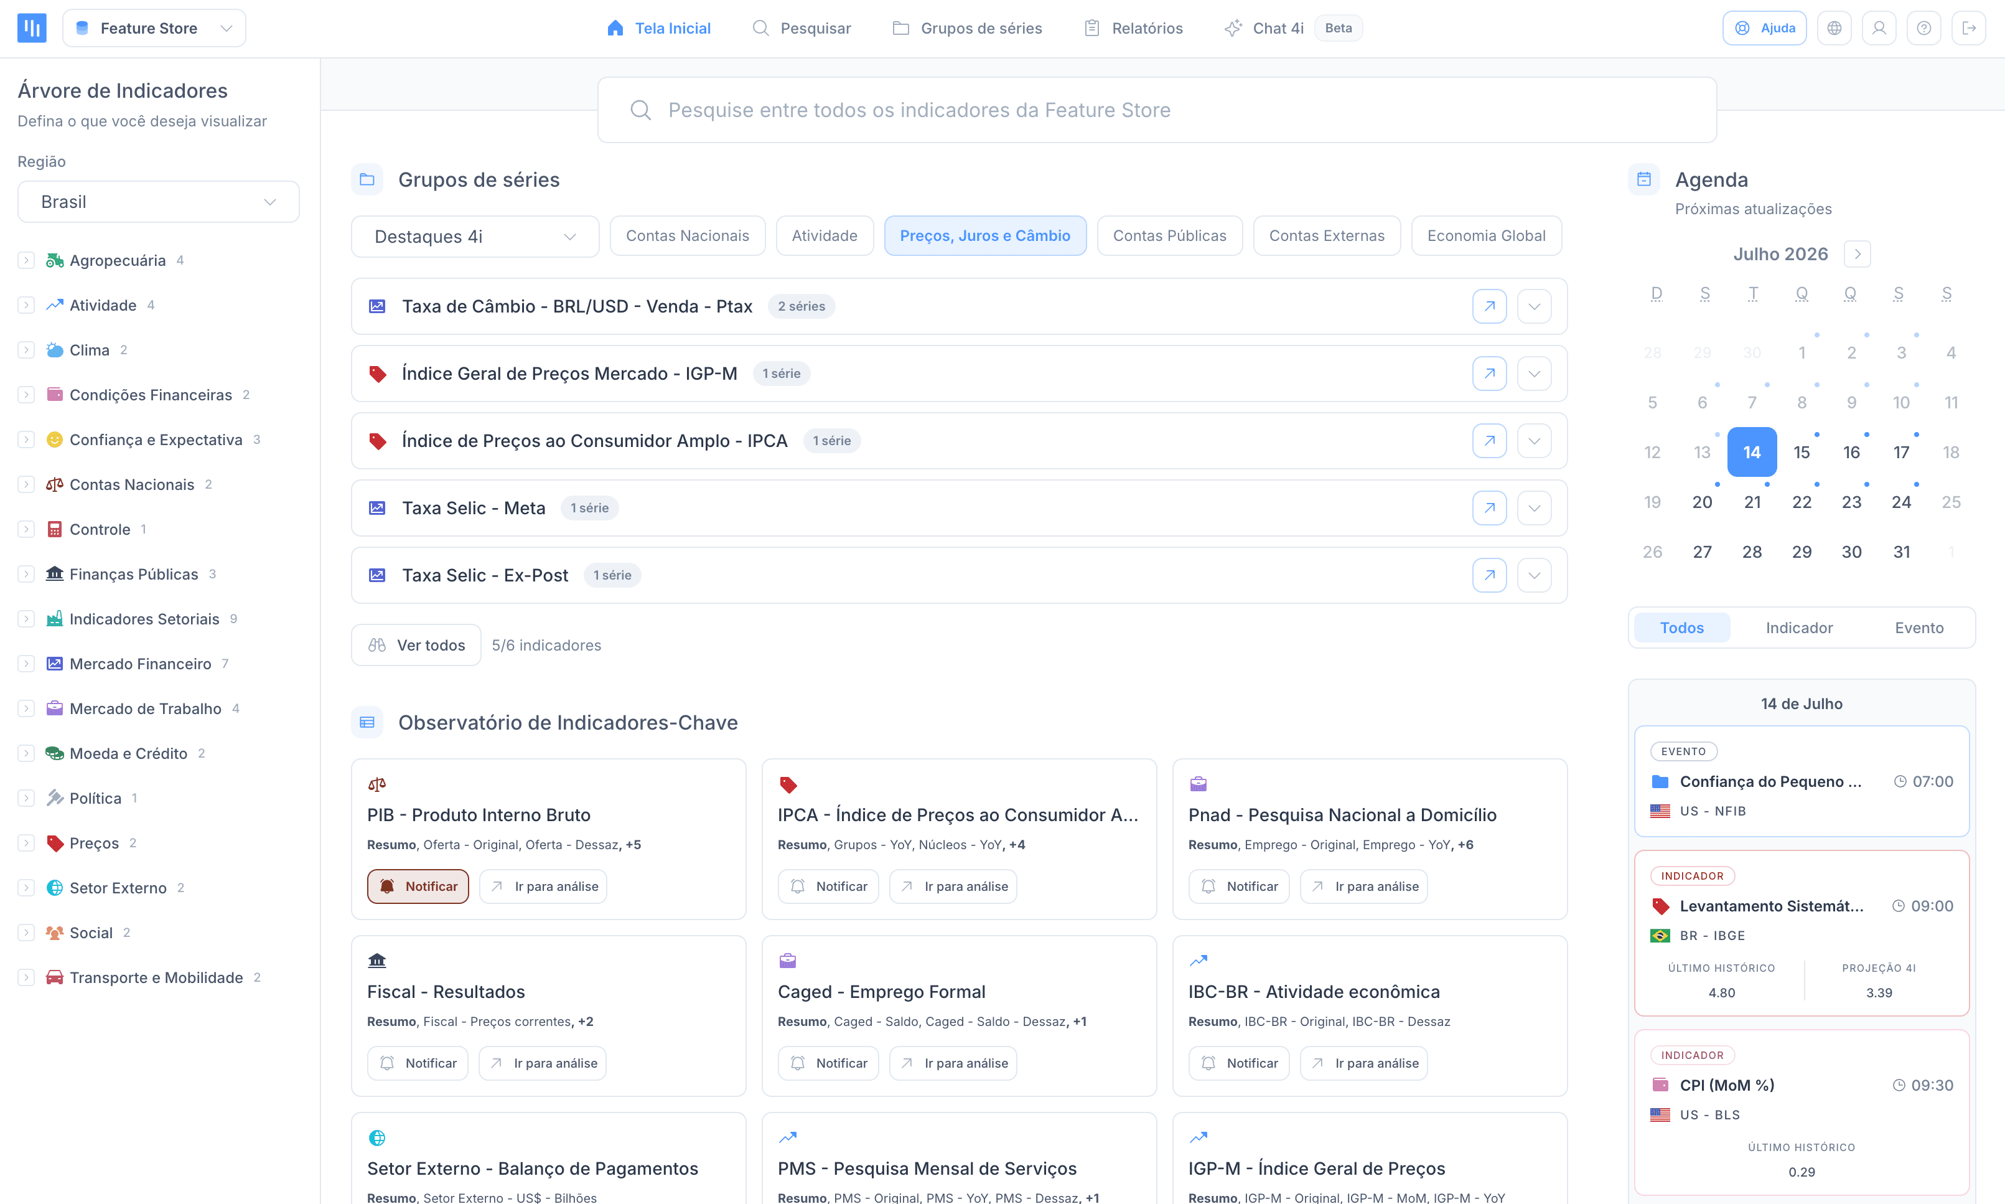Viewport: 2005px width, 1204px height.
Task: Click the Controle calculator icon
Action: pos(54,530)
